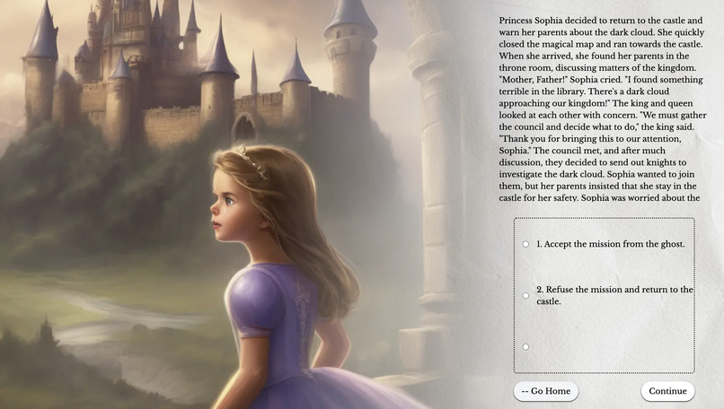Select the 'Refuse the mission' radio button
This screenshot has height=409, width=724.
click(x=525, y=296)
